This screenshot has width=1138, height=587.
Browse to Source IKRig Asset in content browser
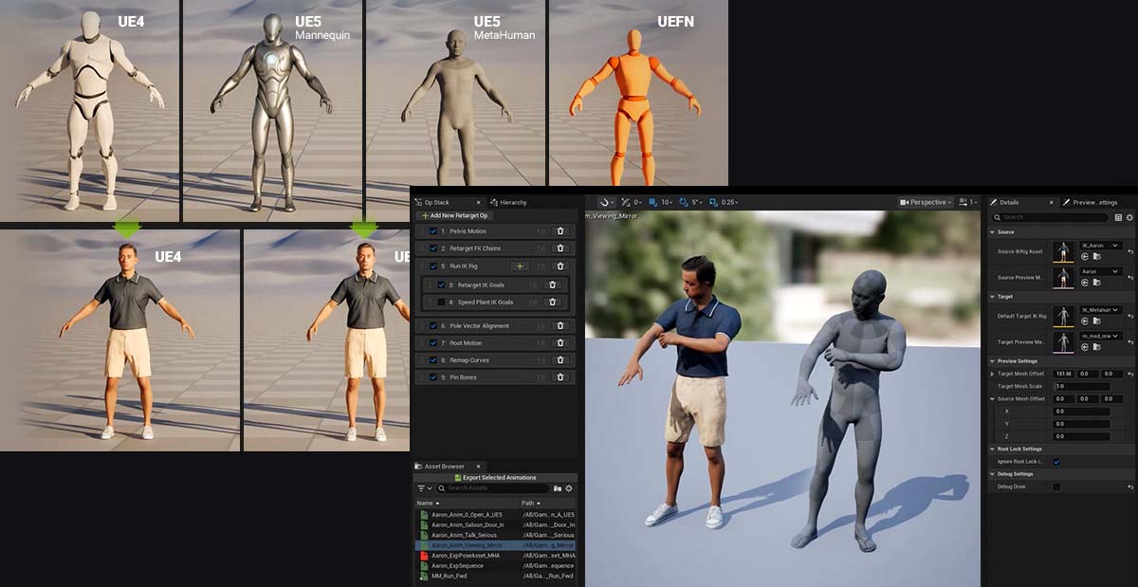tap(1096, 256)
